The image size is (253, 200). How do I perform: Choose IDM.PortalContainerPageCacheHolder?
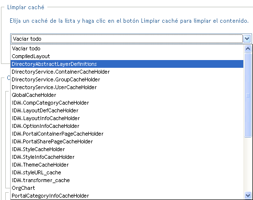(x=127, y=134)
